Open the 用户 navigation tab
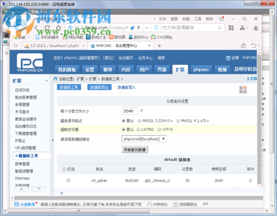 144,70
